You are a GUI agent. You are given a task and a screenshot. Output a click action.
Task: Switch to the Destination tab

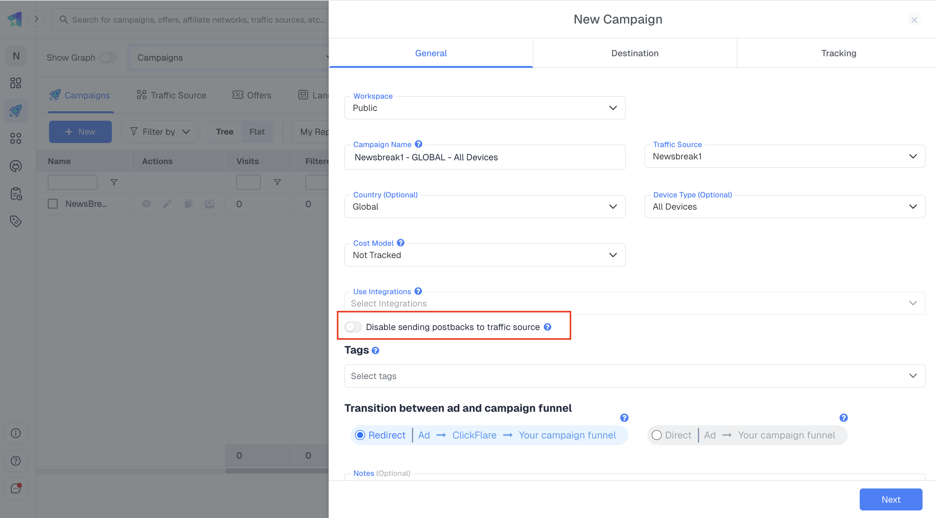pos(635,53)
